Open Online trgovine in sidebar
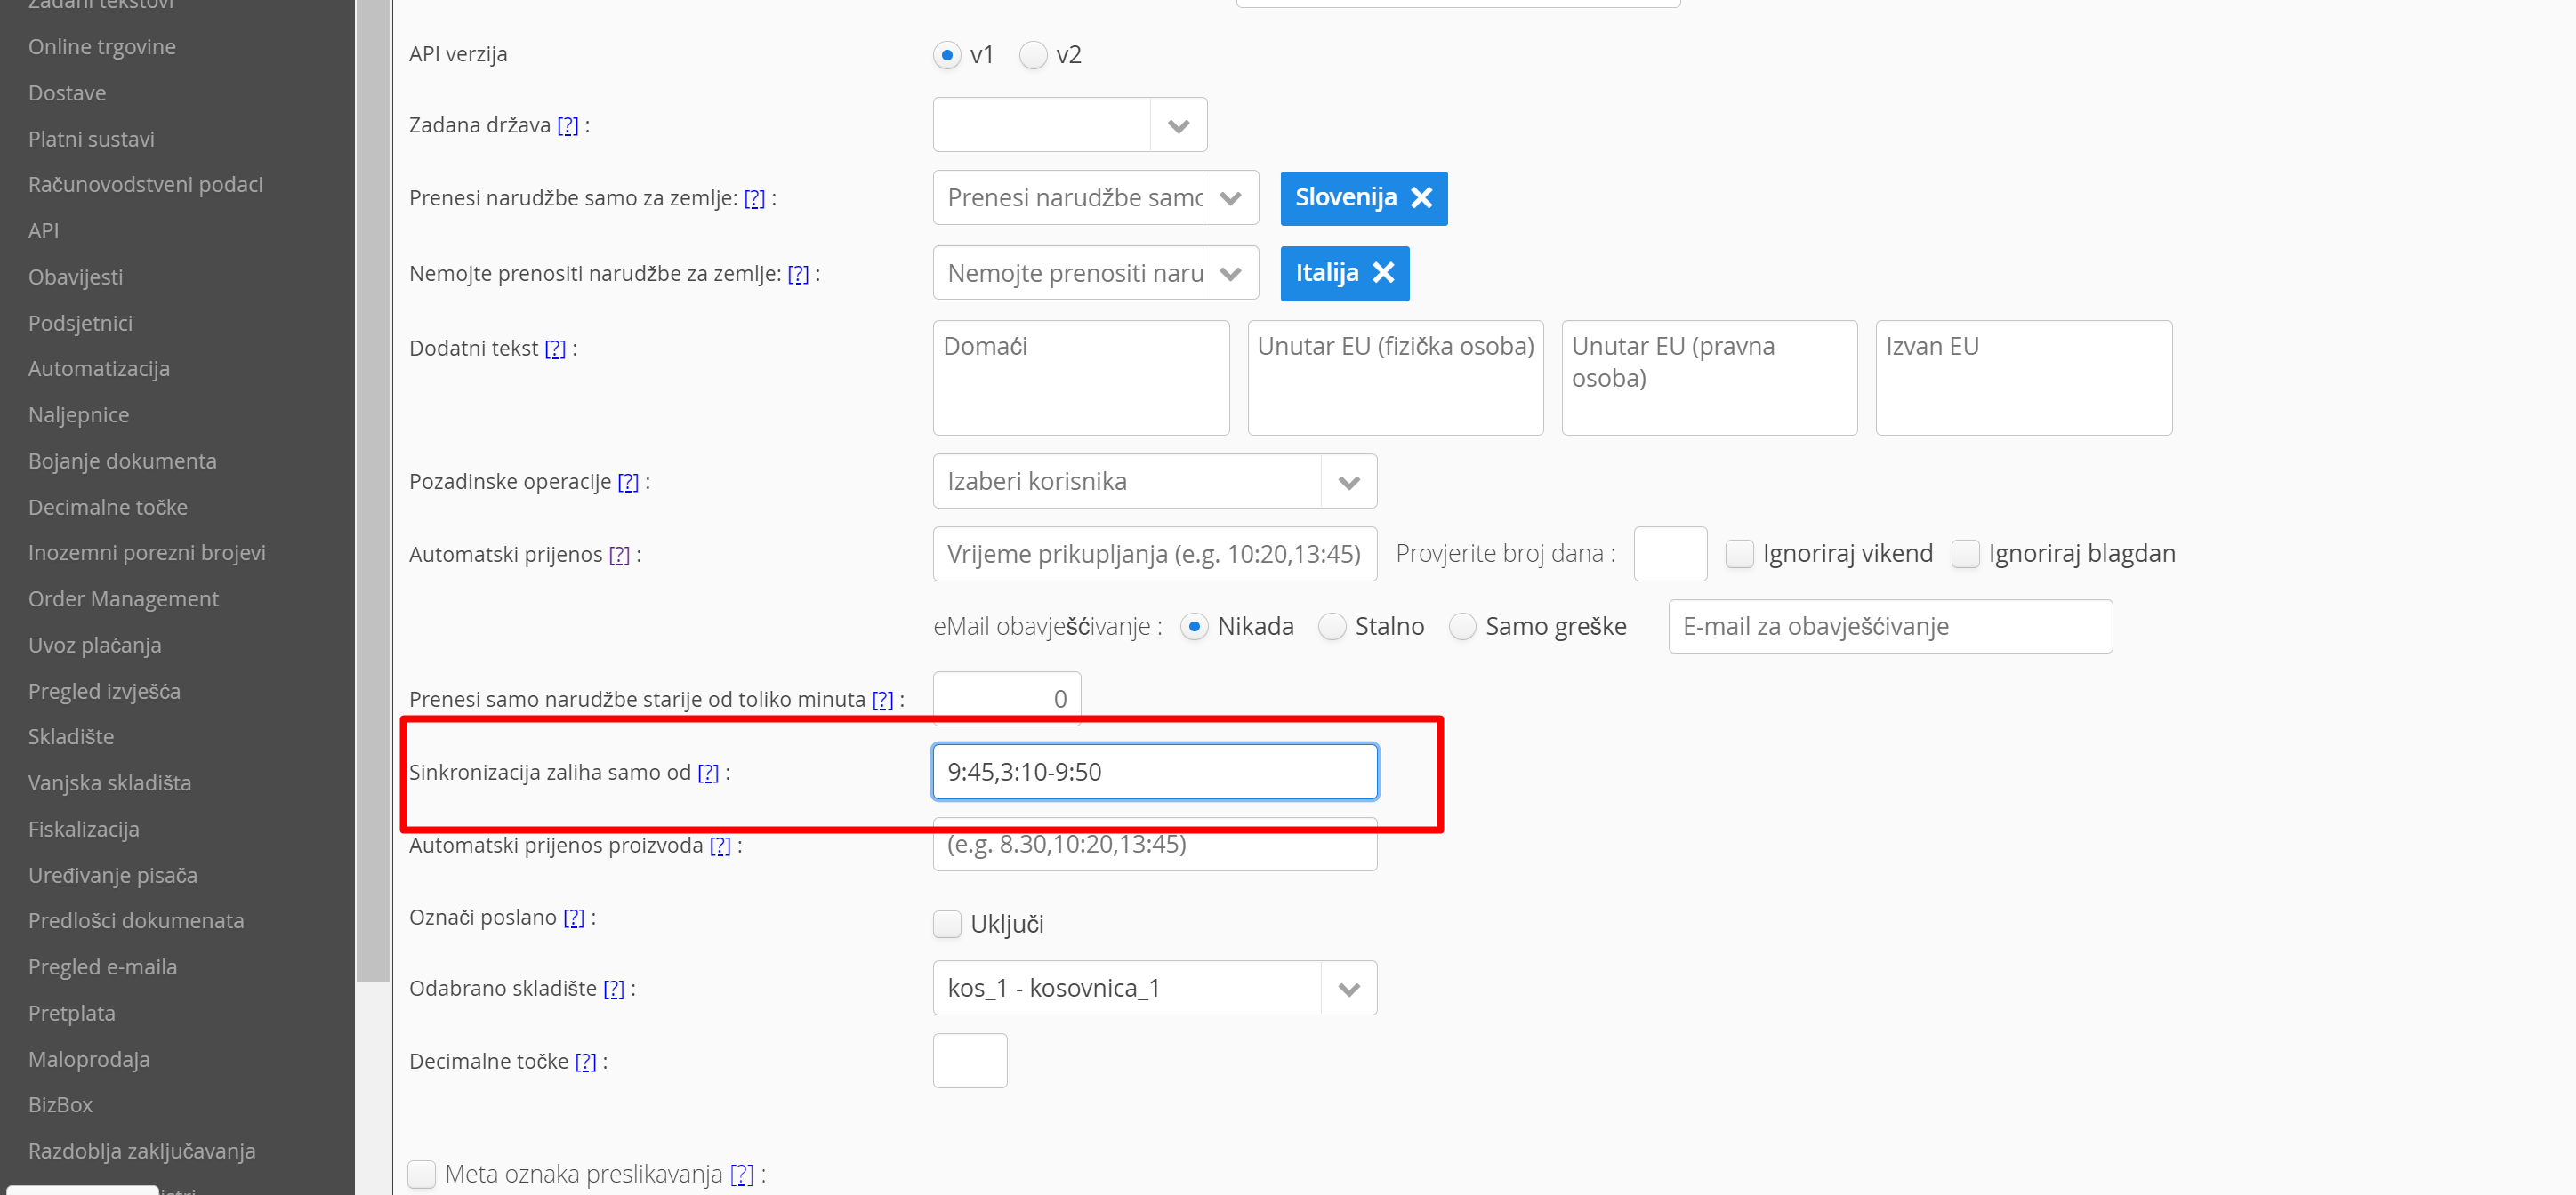This screenshot has width=2576, height=1195. pos(102,47)
